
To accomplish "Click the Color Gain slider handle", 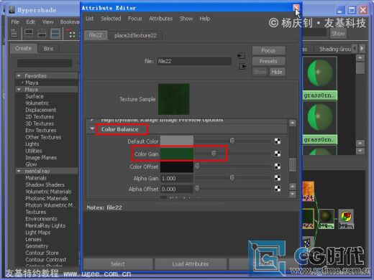I will click(x=214, y=153).
